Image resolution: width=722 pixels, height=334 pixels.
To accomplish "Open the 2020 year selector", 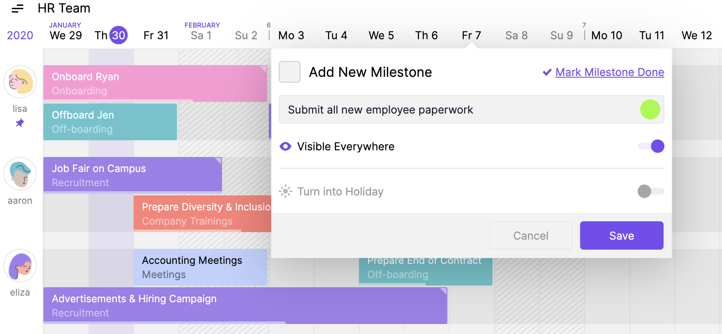I will click(x=20, y=35).
